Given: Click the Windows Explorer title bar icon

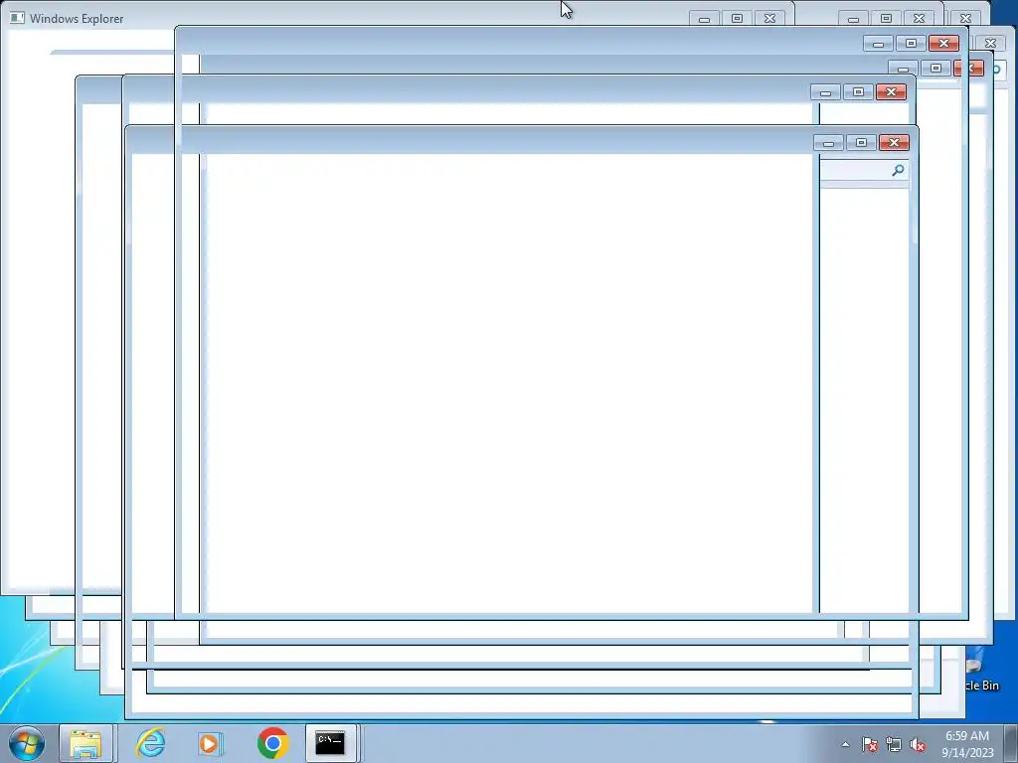Looking at the screenshot, I should click(x=18, y=18).
